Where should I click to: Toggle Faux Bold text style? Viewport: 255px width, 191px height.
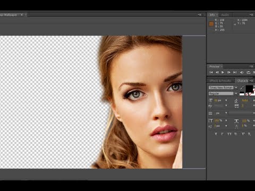click(216, 134)
